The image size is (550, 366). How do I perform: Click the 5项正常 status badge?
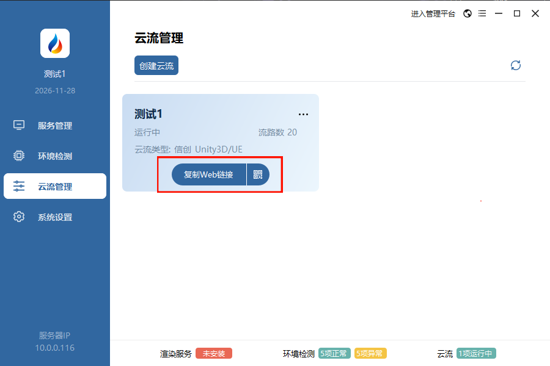[x=334, y=353]
